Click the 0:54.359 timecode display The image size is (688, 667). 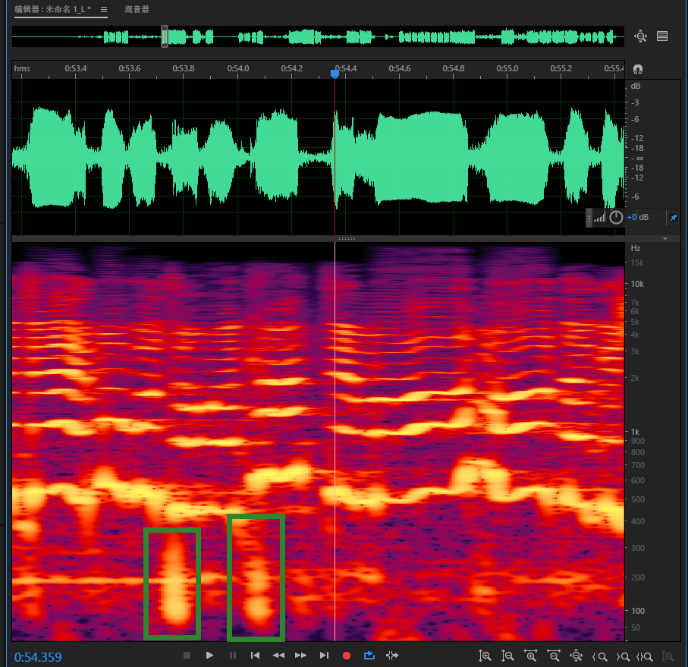(x=38, y=656)
